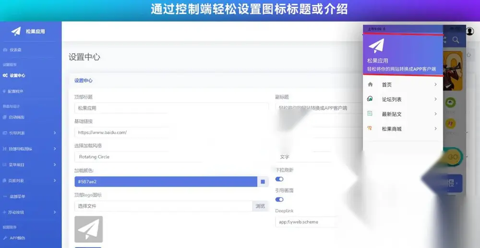Tap the edit note icon beside 最新贴文

370,114
